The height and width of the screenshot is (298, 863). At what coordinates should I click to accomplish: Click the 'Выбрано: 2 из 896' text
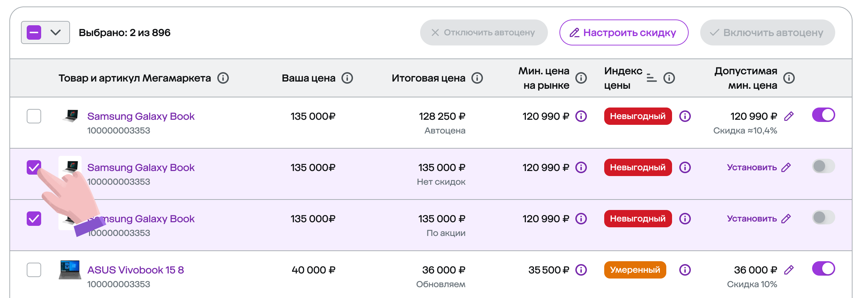125,32
